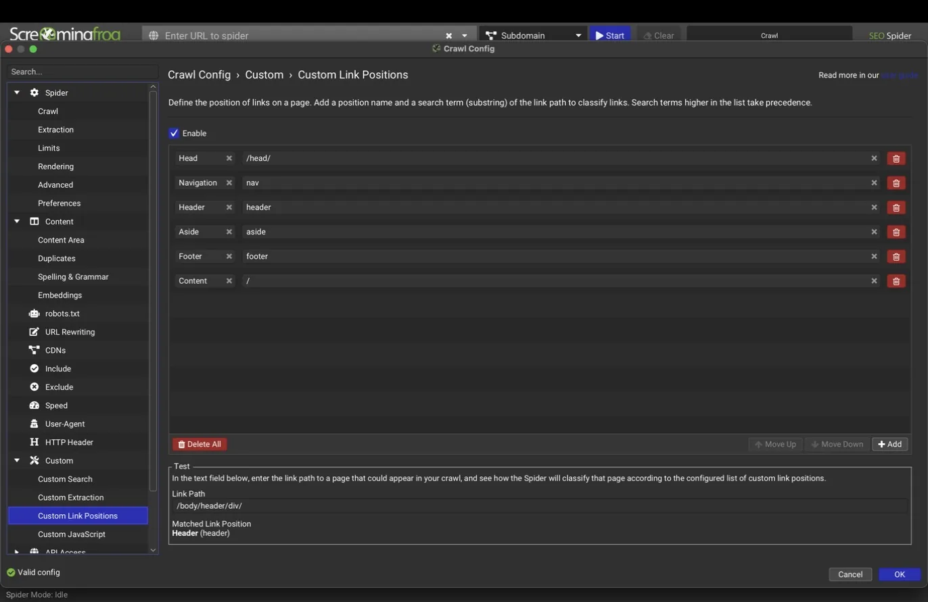Screen dimensions: 928x602
Task: Clear the Content position name
Action: [x=229, y=281]
